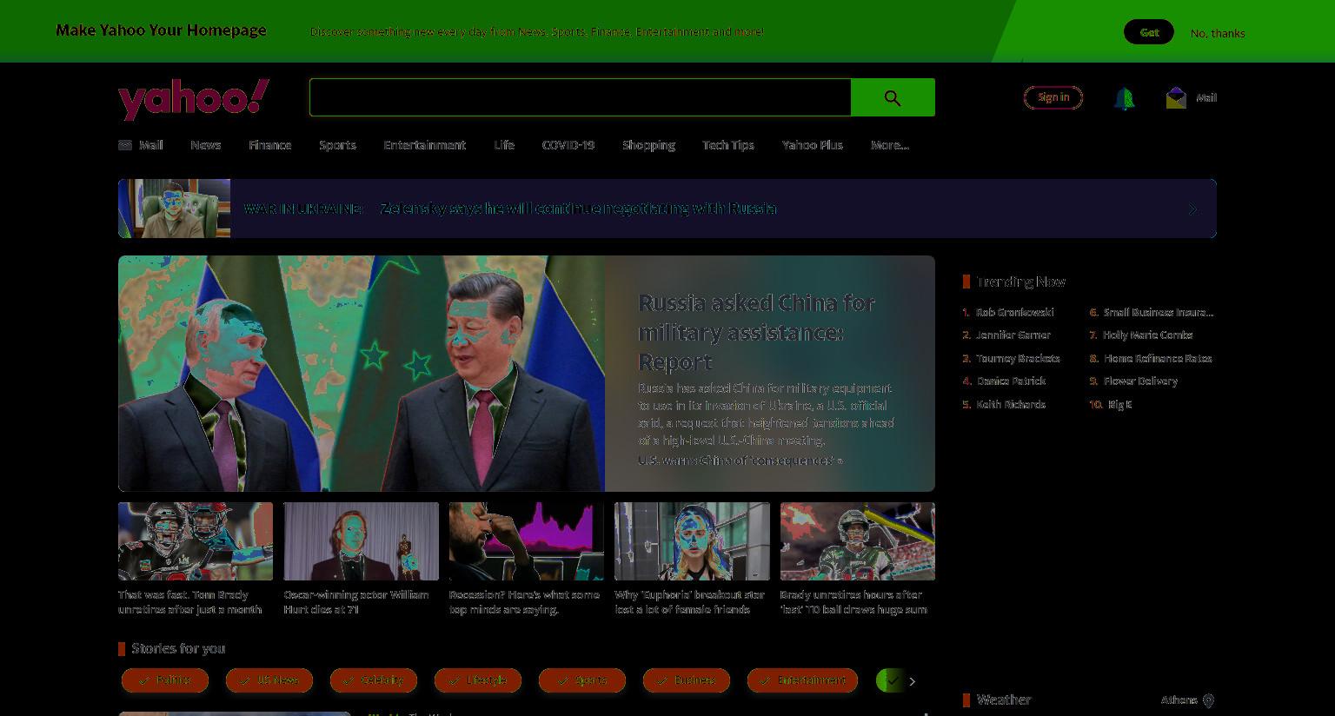Viewport: 1335px width, 716px height.
Task: Click the green search magnifier button
Action: click(x=893, y=97)
